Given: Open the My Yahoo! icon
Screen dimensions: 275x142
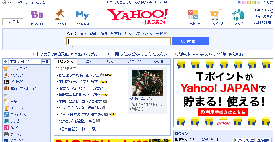Looking at the screenshot, I should (x=82, y=15).
